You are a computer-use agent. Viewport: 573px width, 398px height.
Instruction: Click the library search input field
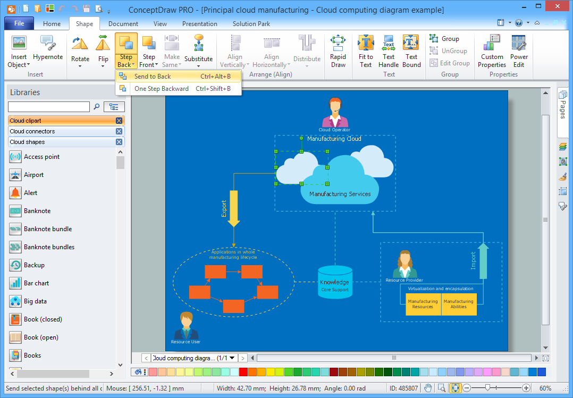49,107
